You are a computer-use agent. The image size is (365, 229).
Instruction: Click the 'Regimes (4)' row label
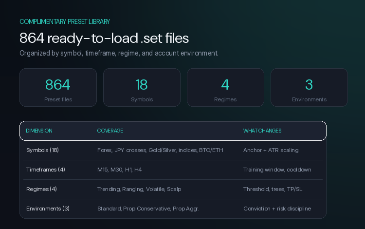tap(42, 189)
